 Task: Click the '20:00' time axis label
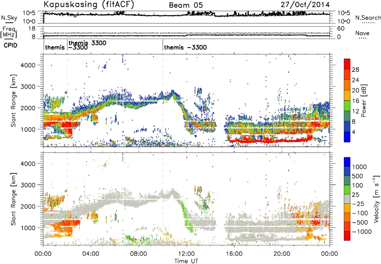pos(282,254)
